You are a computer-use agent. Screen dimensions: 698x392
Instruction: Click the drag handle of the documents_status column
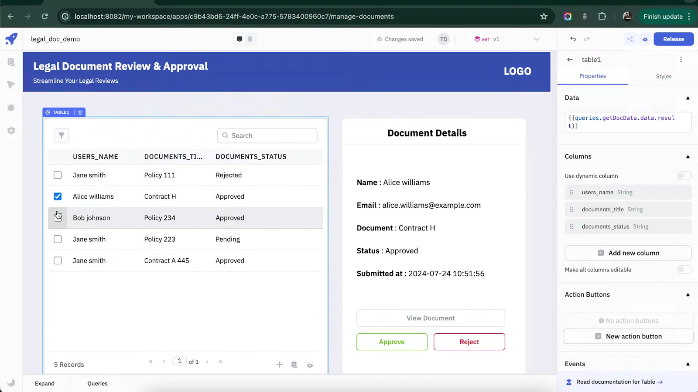(571, 227)
